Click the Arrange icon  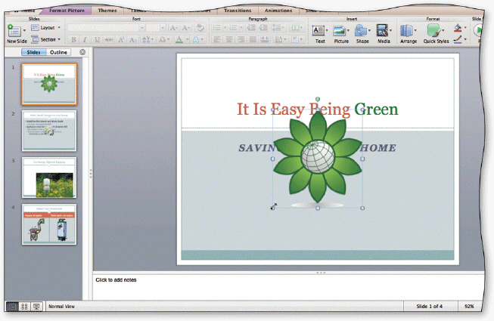pos(406,30)
